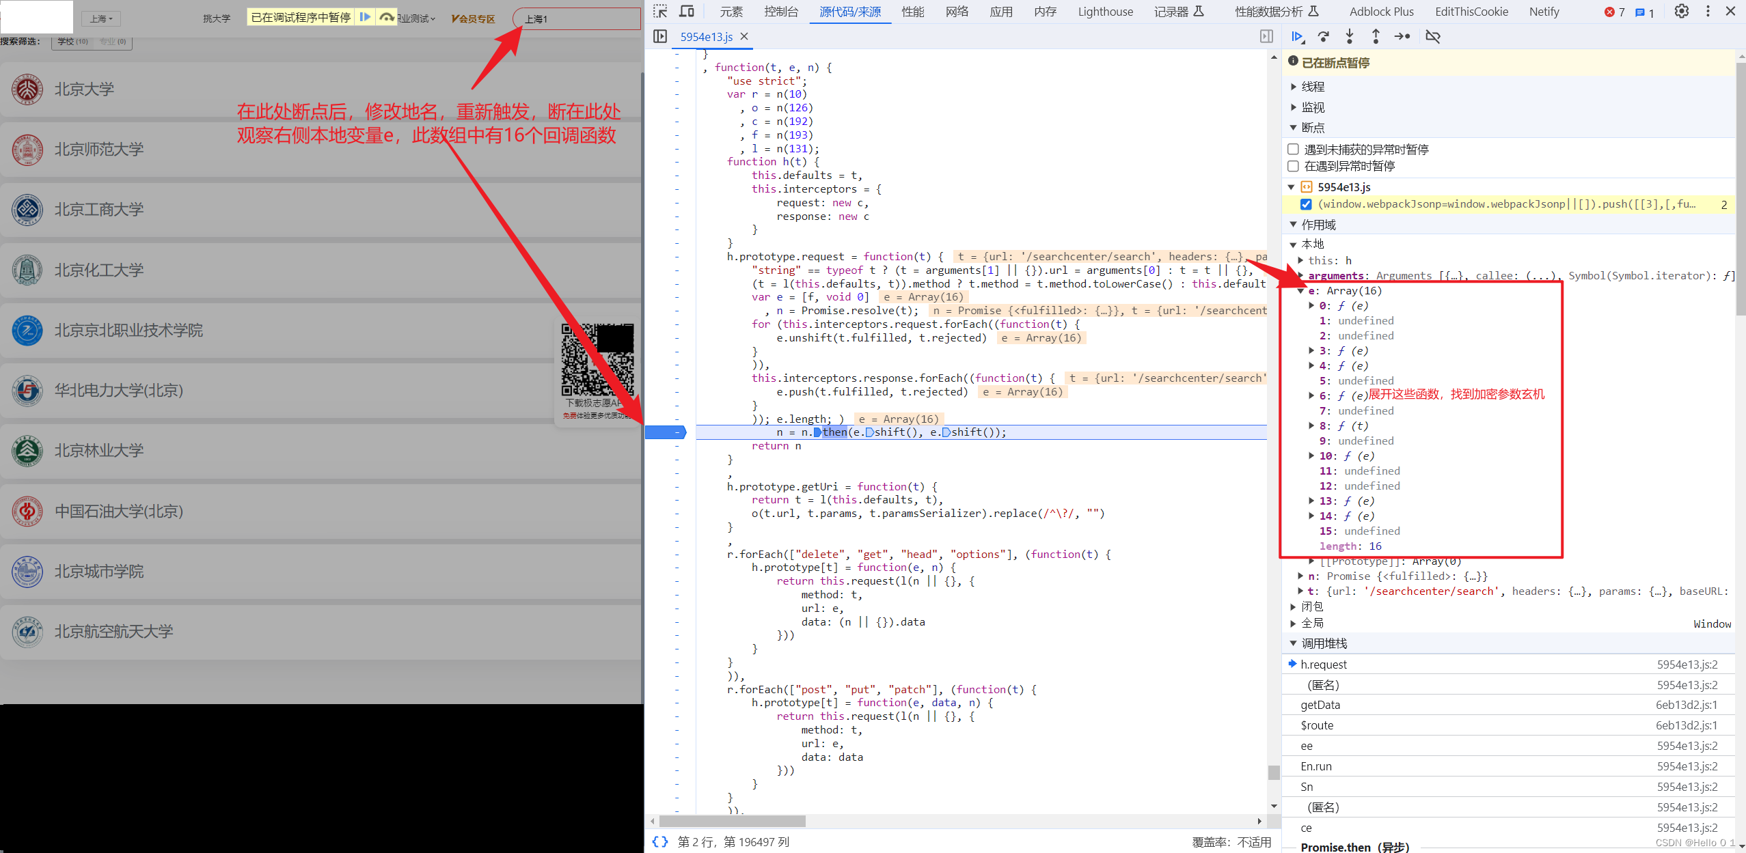Click 北京大学 search result
This screenshot has height=853, width=1746.
(85, 89)
